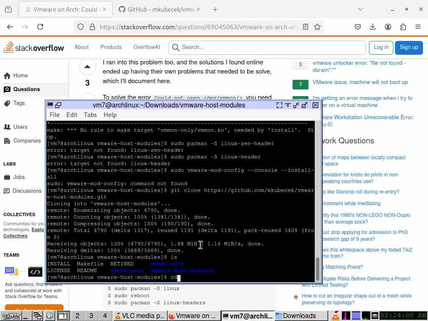This screenshot has width=428, height=321.
Task: Click terminal title bar's outward arrow icon
Action: (305, 105)
